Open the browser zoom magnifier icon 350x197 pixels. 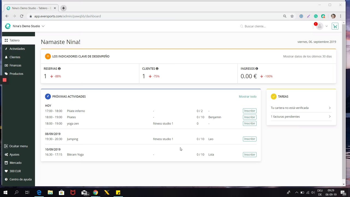click(x=285, y=16)
